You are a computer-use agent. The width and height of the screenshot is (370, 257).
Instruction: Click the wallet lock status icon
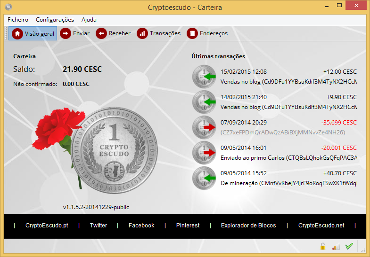[x=323, y=246]
